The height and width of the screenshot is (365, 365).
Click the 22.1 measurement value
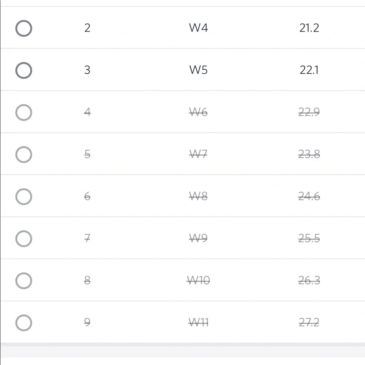309,70
